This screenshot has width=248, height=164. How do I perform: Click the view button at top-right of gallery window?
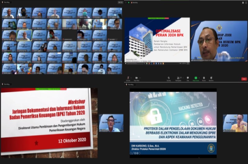[120, 2]
